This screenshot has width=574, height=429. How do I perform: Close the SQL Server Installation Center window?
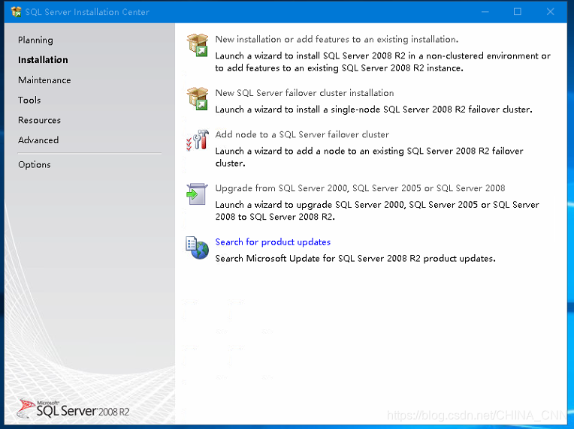tap(550, 12)
